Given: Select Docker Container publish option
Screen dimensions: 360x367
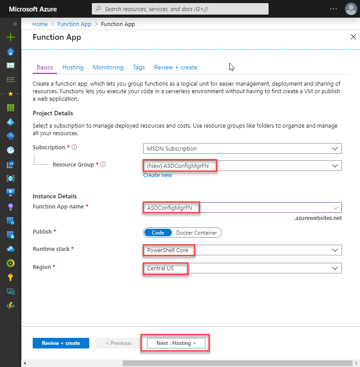Looking at the screenshot, I should point(197,233).
